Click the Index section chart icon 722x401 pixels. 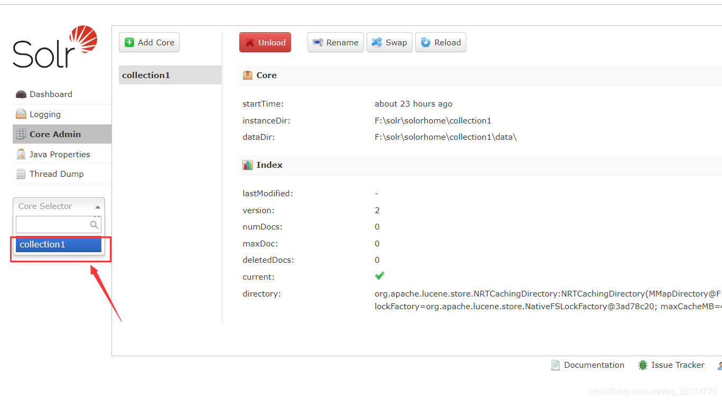click(248, 165)
